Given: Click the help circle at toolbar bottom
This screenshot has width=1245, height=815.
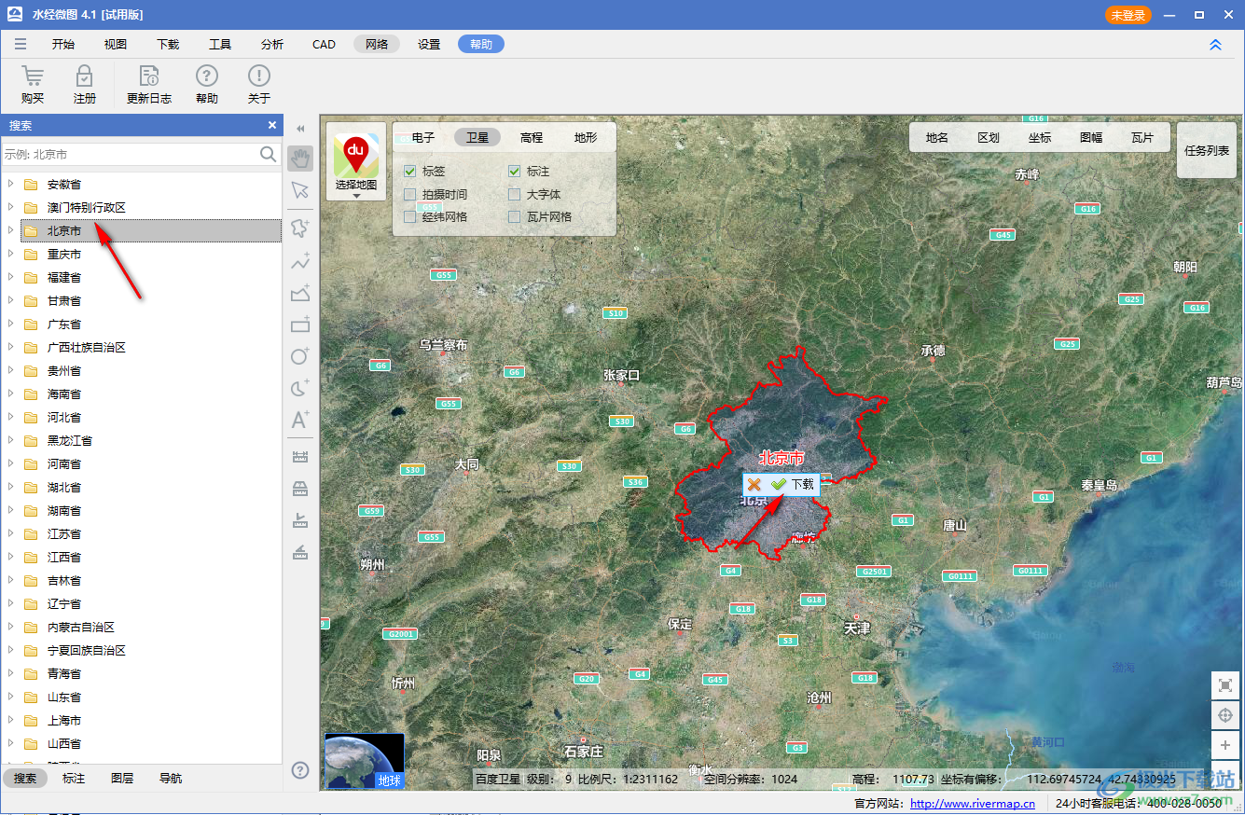Looking at the screenshot, I should [x=300, y=770].
